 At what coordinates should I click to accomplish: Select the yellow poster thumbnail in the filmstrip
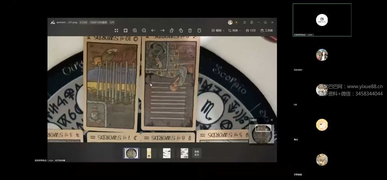(x=149, y=153)
